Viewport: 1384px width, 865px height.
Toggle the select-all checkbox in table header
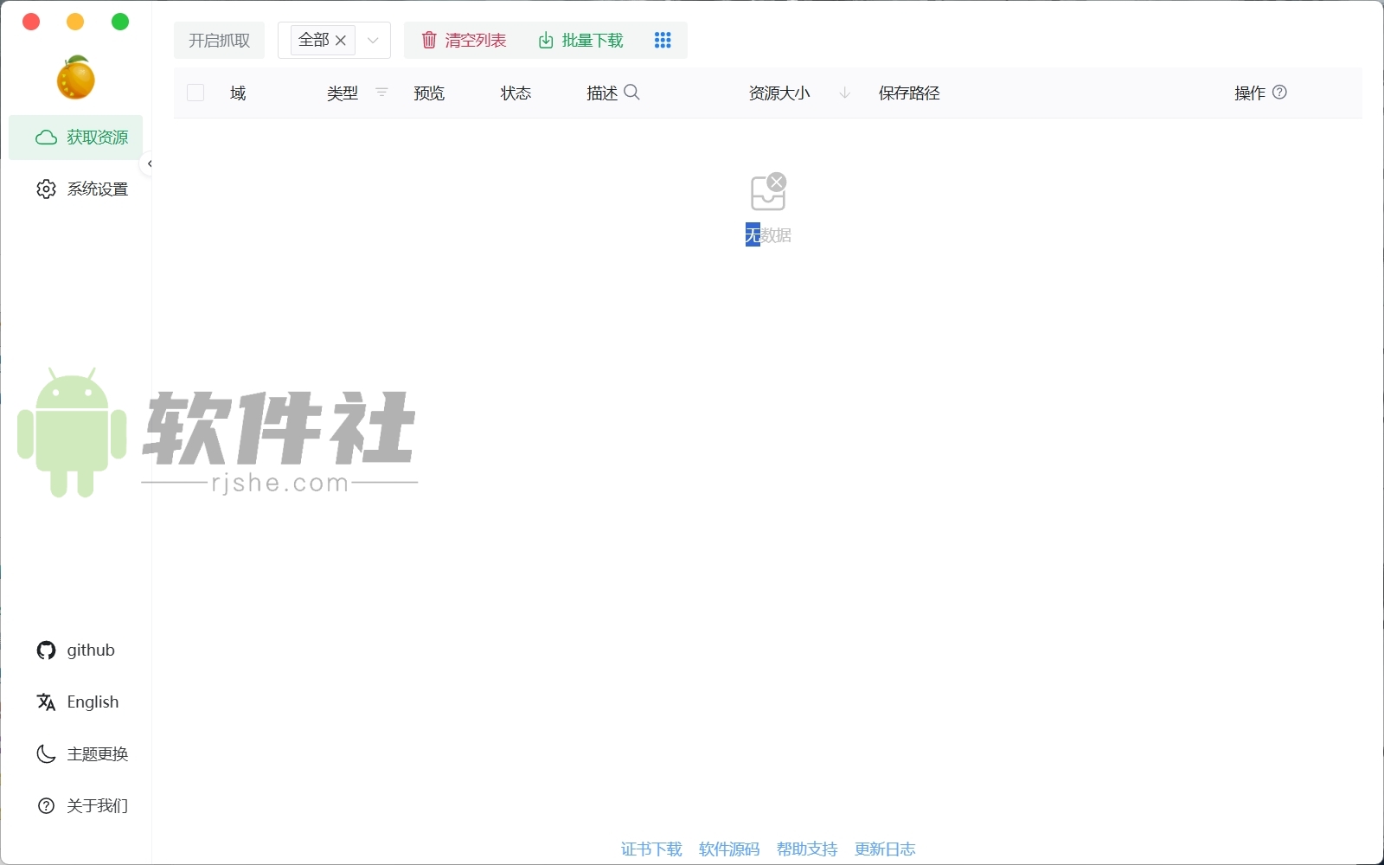pos(195,93)
